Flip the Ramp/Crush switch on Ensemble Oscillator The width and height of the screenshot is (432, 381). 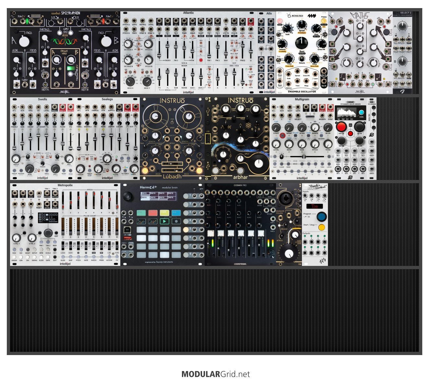(278, 60)
